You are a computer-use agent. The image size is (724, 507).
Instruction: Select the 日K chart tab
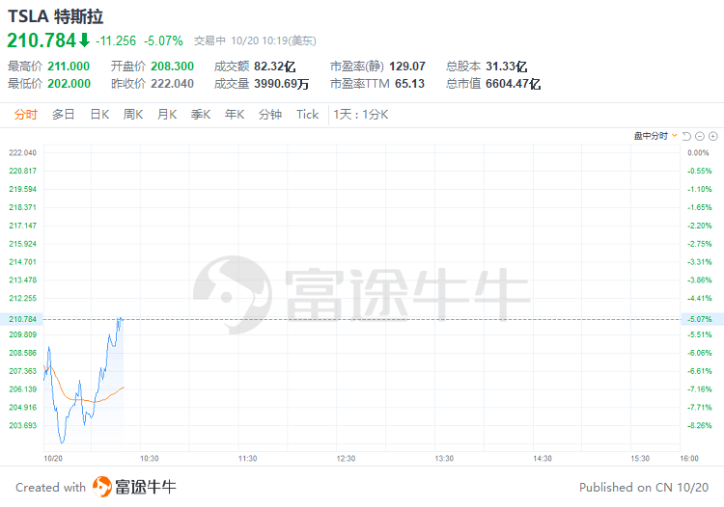99,115
